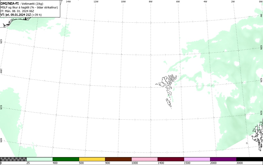This screenshot has height=165, width=263.
Task: Click the 14W longitude label
Action: 68,2
